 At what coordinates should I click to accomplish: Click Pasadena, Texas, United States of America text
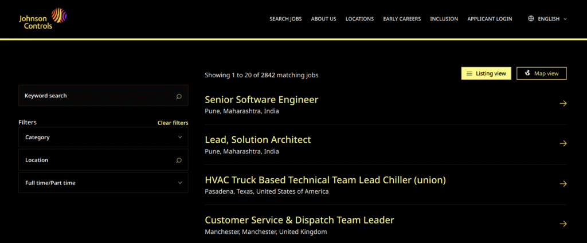coord(267,191)
